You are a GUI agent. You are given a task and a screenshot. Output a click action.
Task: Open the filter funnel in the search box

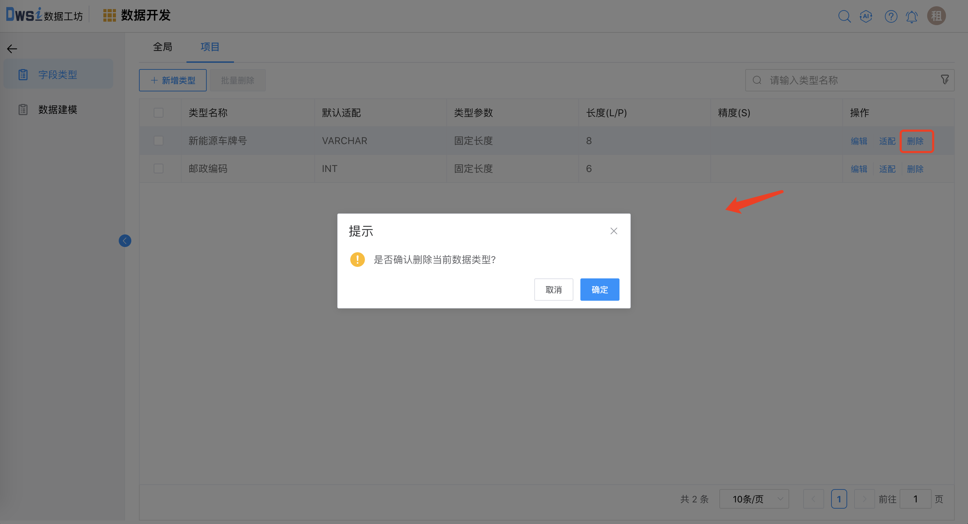(945, 80)
